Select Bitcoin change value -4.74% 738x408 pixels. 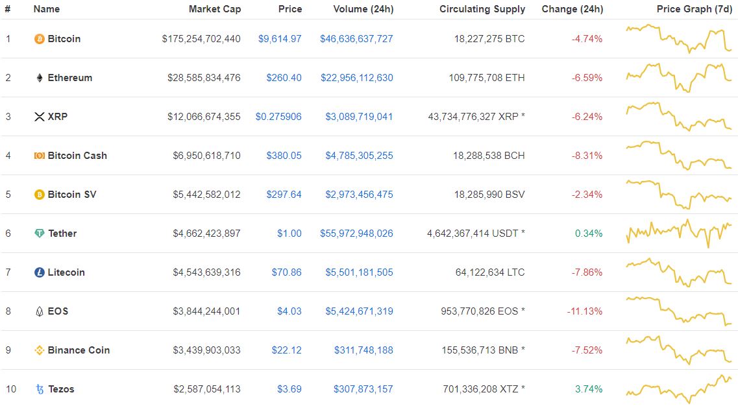pyautogui.click(x=587, y=38)
